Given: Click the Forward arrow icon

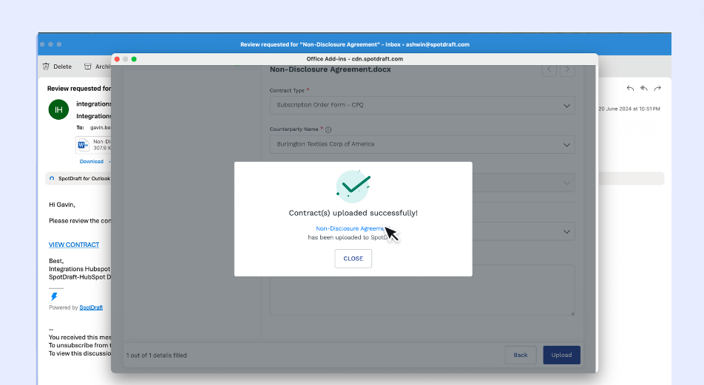Looking at the screenshot, I should pyautogui.click(x=657, y=89).
